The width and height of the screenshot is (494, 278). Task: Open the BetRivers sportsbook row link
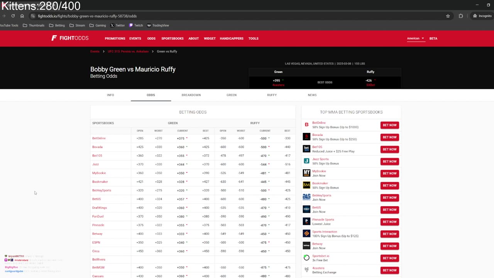pos(99,259)
